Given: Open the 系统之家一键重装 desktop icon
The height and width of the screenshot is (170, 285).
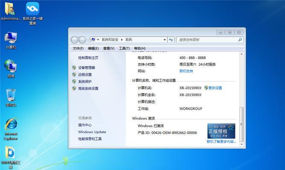Looking at the screenshot, I should pyautogui.click(x=32, y=13).
